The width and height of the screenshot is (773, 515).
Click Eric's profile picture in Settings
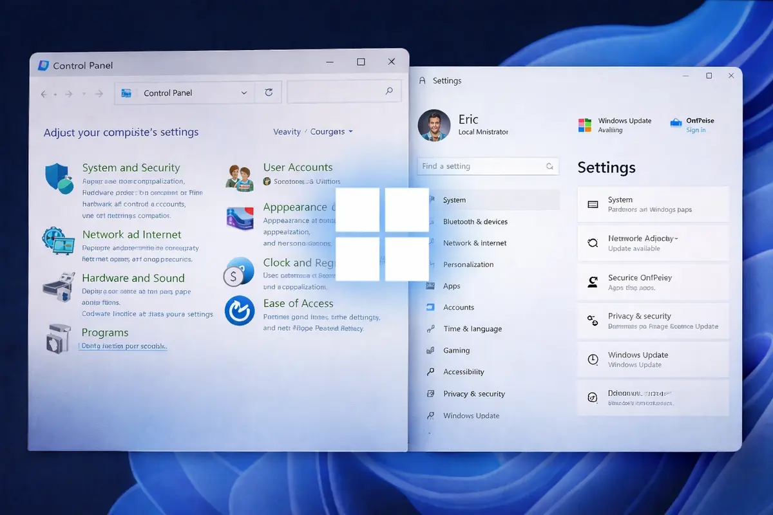434,126
